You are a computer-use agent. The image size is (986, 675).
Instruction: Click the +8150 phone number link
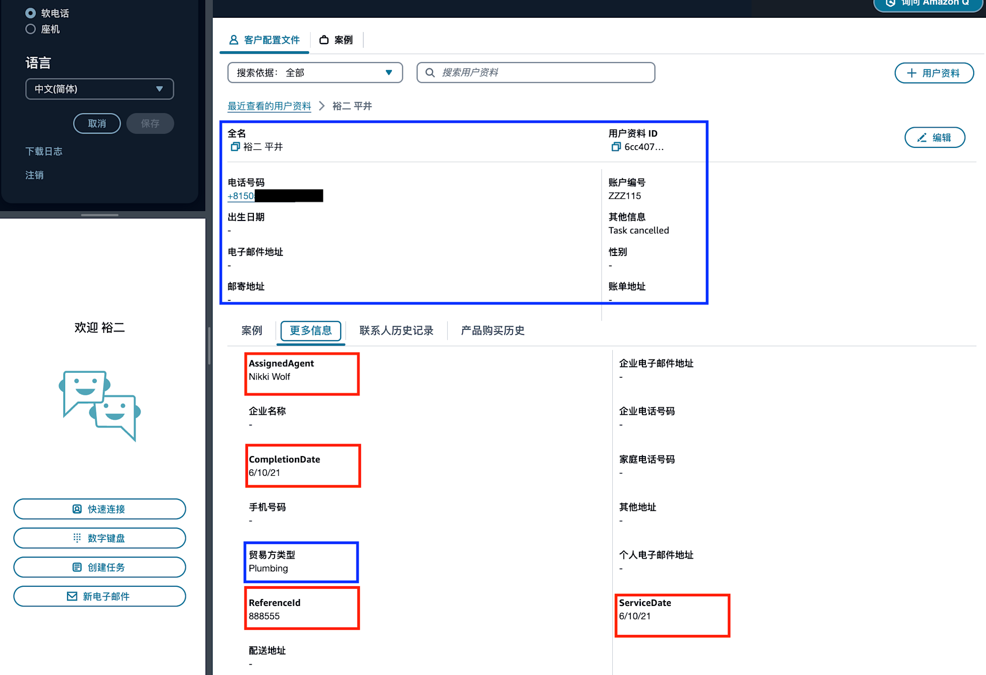click(x=241, y=196)
